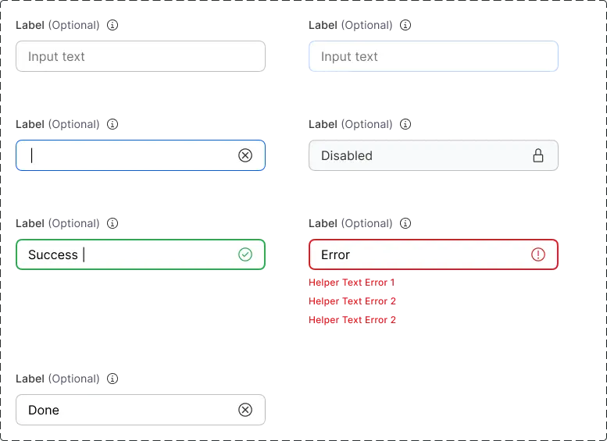607x441 pixels.
Task: Click the first red helper text under Error
Action: click(352, 282)
